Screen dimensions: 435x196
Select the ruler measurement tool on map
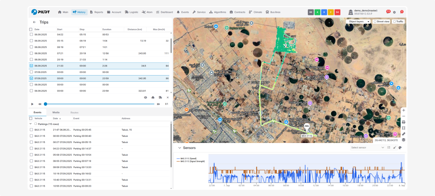(x=403, y=134)
